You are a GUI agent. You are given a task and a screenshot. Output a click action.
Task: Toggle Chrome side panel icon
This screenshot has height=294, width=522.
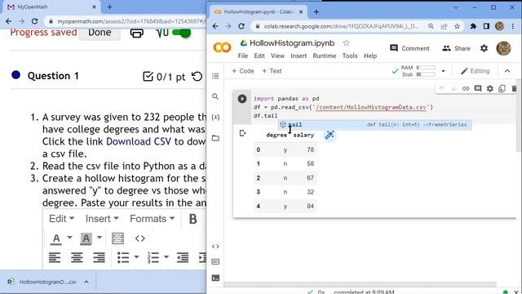click(x=486, y=26)
